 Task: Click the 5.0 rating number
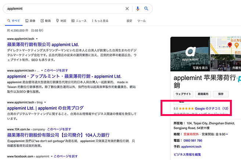(x=176, y=109)
